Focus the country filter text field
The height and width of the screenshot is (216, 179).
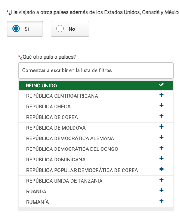coord(96,70)
